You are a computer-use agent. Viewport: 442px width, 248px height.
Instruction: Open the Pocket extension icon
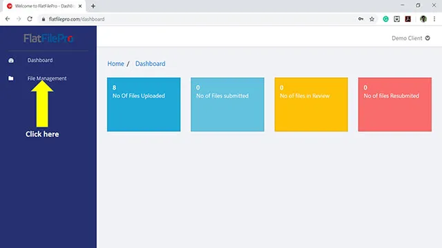[396, 19]
